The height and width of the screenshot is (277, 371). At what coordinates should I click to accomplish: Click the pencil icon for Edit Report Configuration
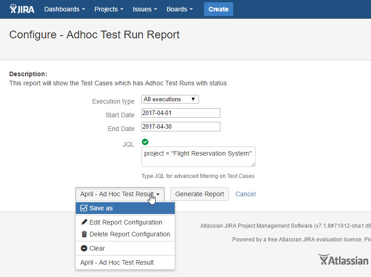(x=84, y=222)
